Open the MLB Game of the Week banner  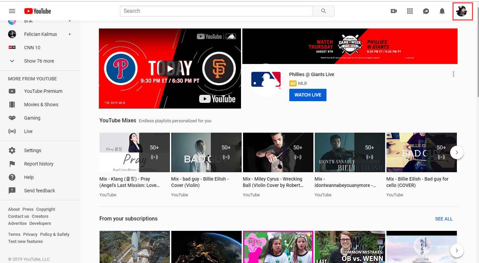[x=350, y=46]
